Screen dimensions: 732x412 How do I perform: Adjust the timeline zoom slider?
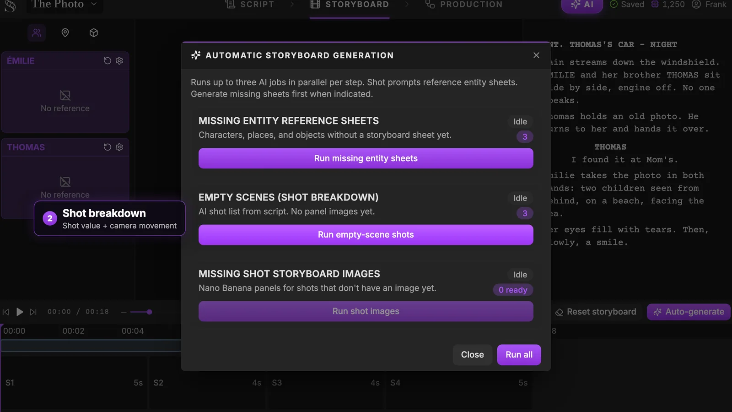[140, 312]
